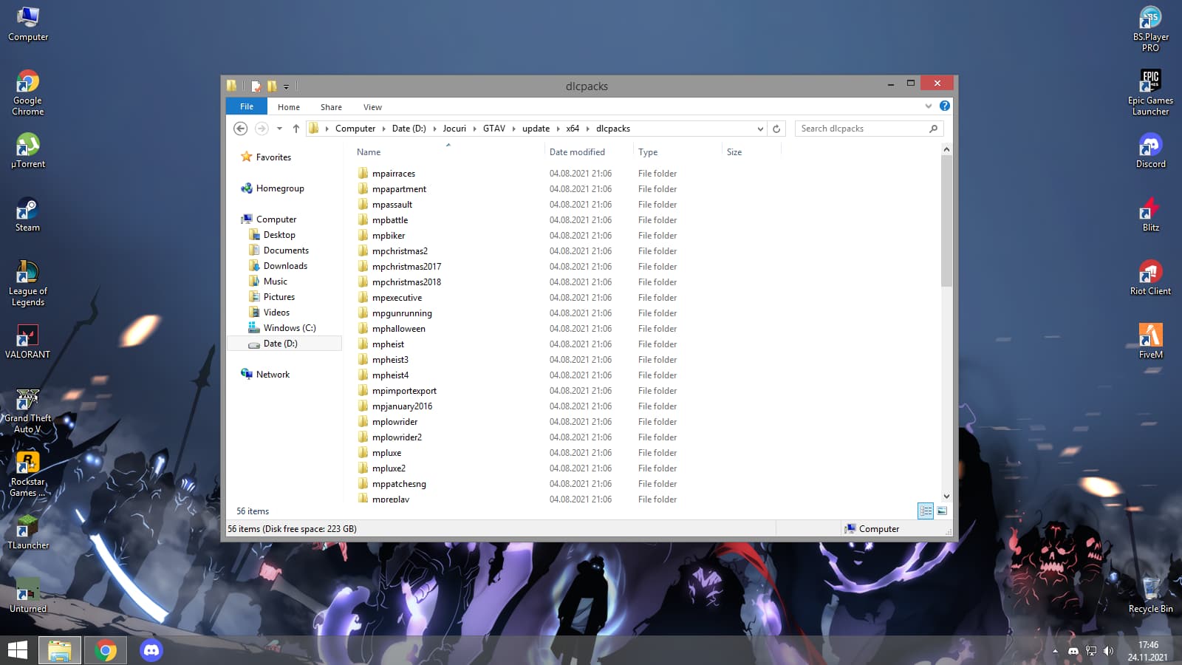Launch Epic Games Launcher shortcut
Viewport: 1182px width, 665px height.
pos(1150,92)
